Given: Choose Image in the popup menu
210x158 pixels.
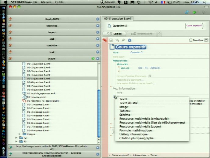Looking at the screenshot, I should (x=124, y=107).
